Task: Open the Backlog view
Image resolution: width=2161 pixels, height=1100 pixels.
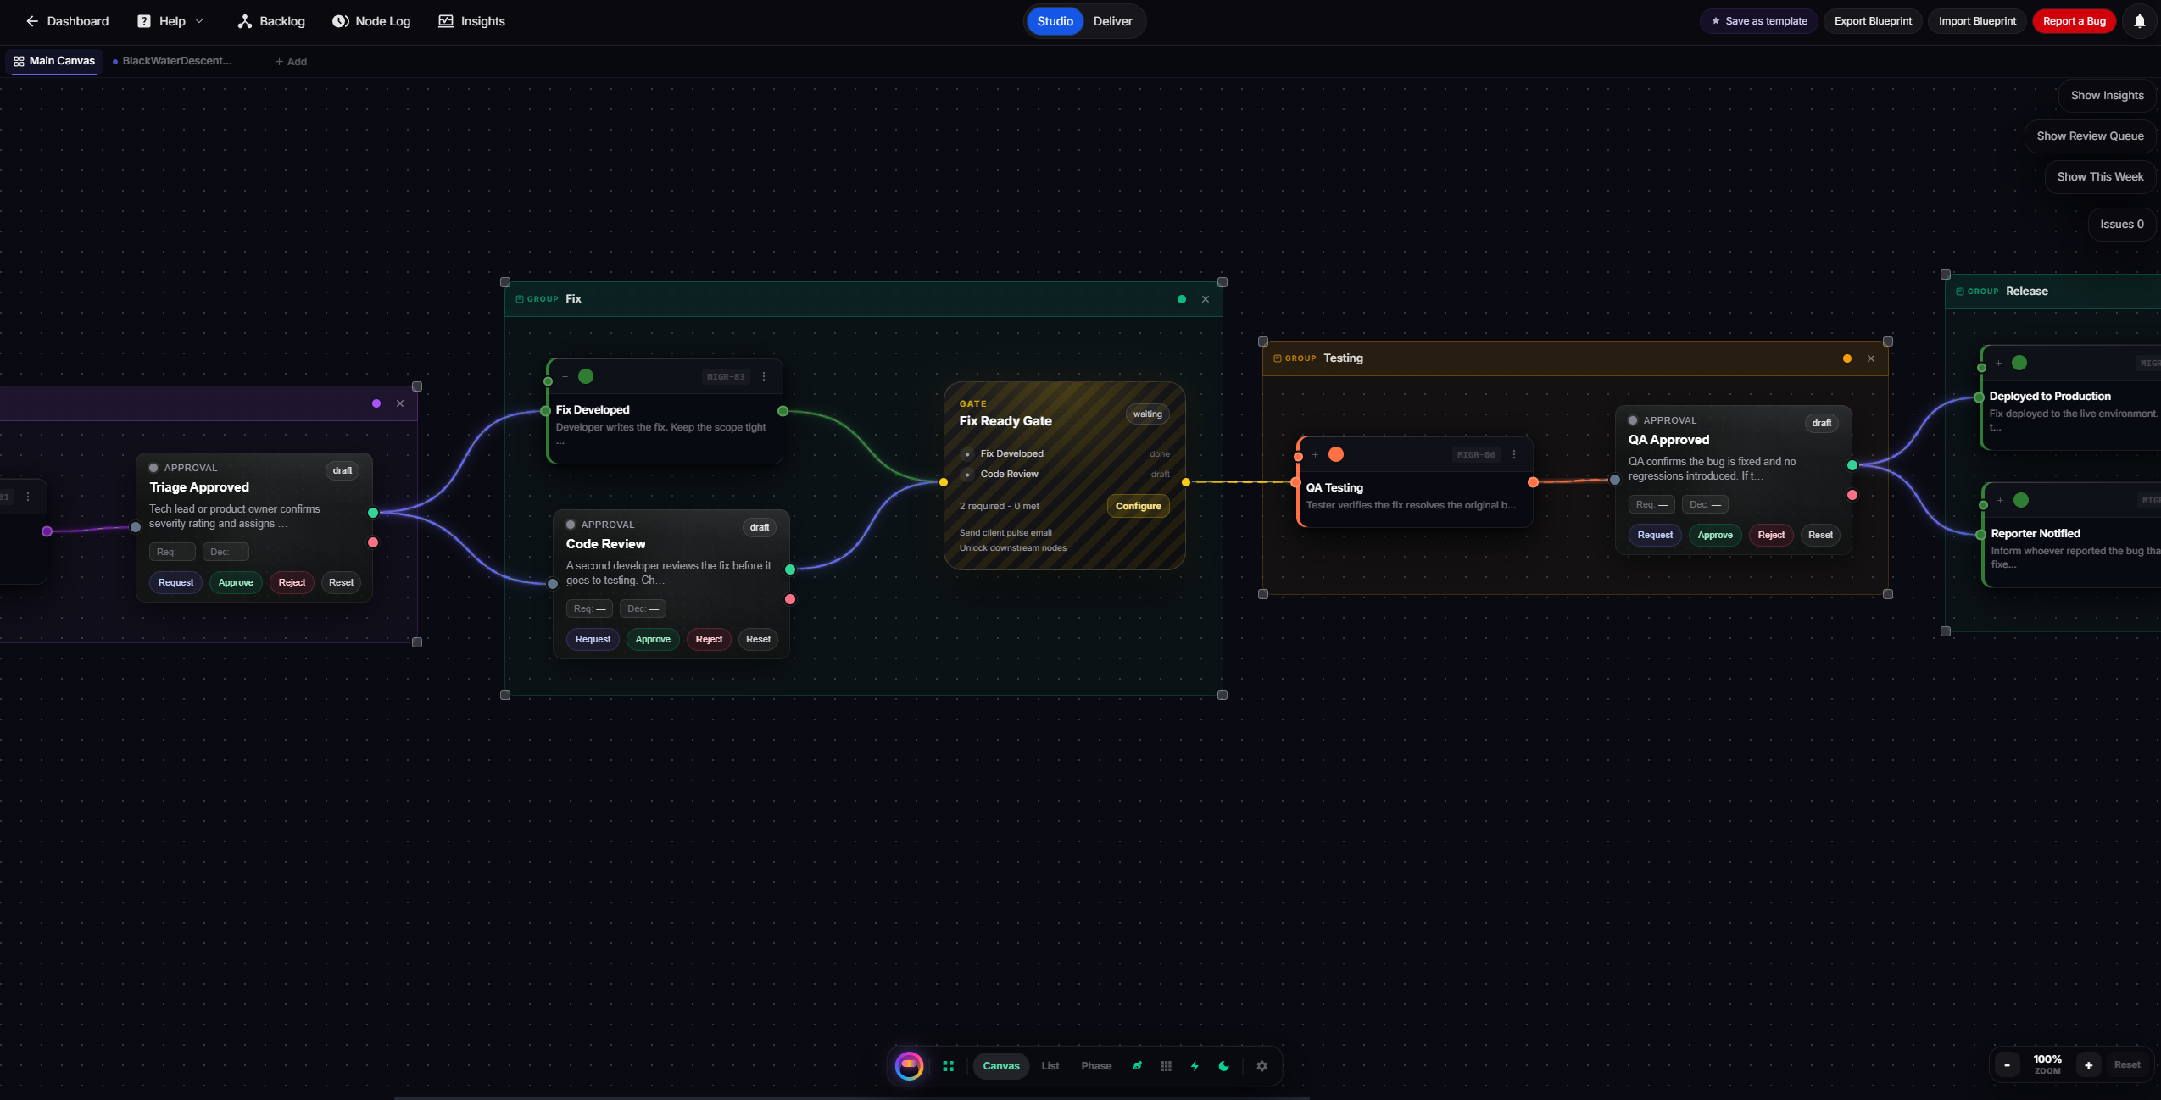Action: click(271, 21)
